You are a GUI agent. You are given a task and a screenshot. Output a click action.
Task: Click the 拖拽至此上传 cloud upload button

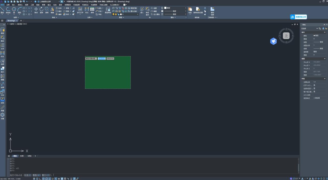(298, 17)
